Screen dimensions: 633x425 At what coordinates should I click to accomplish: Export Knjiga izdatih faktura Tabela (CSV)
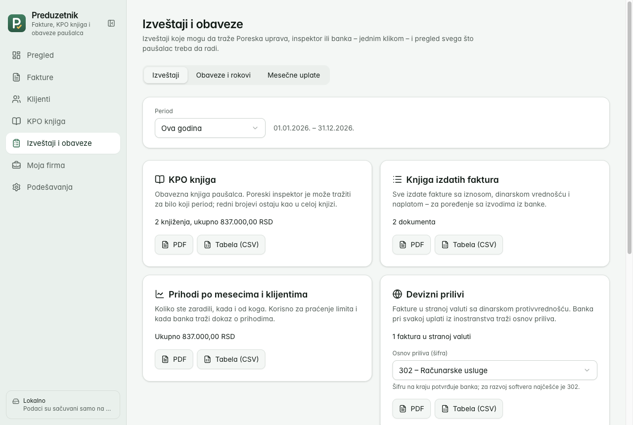pyautogui.click(x=469, y=245)
